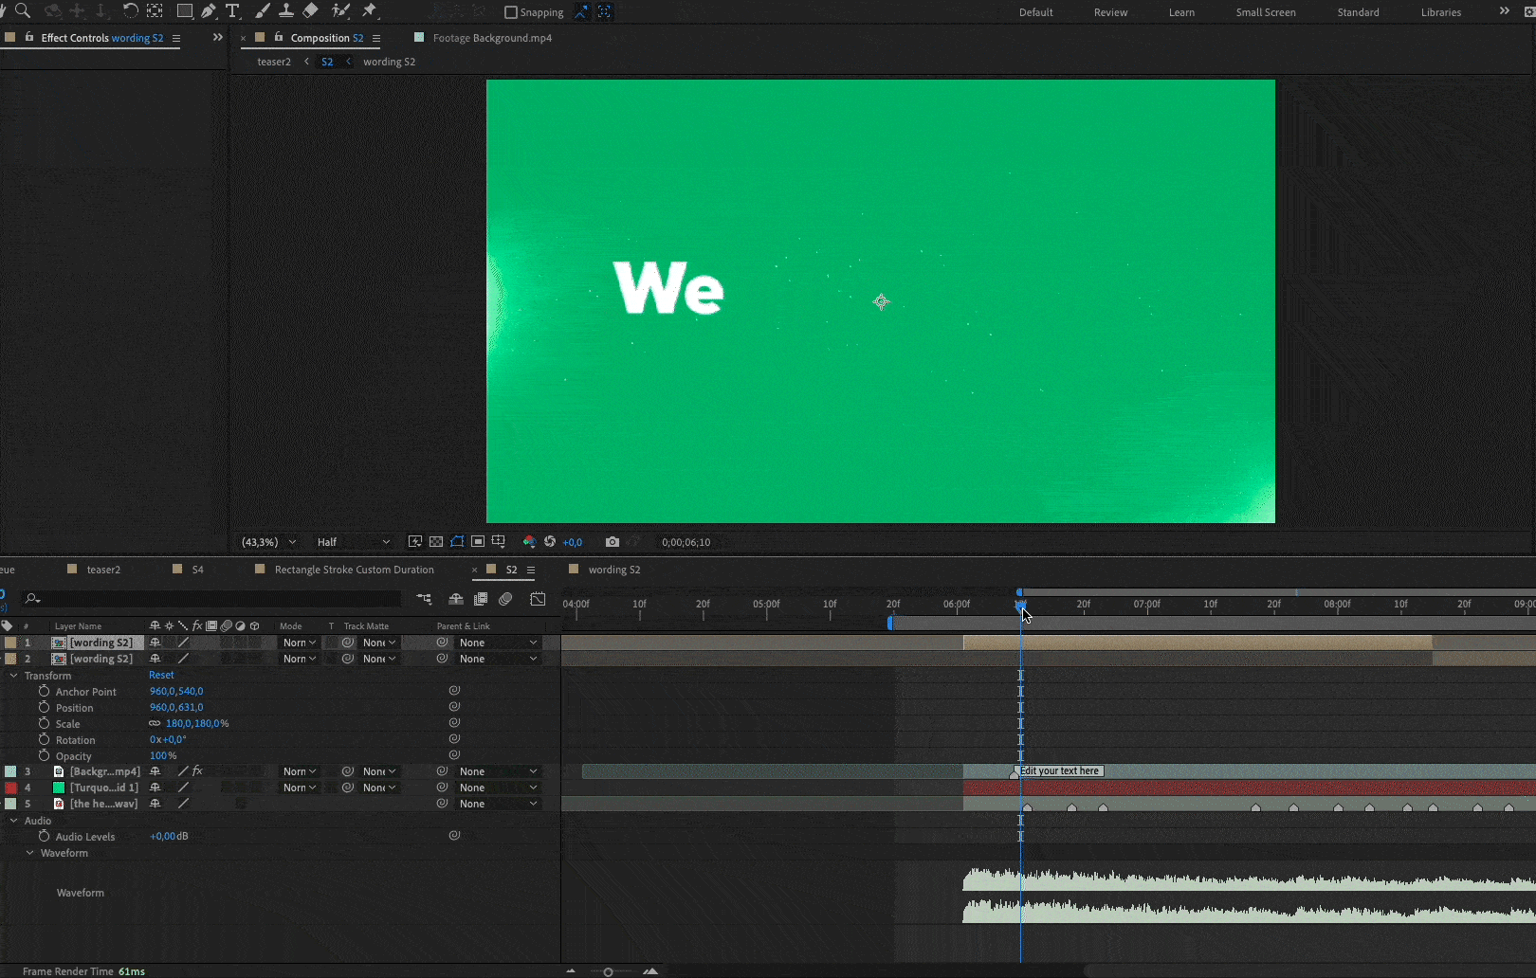Click Opacity property stopwatch
Viewport: 1536px width, 978px height.
[44, 756]
